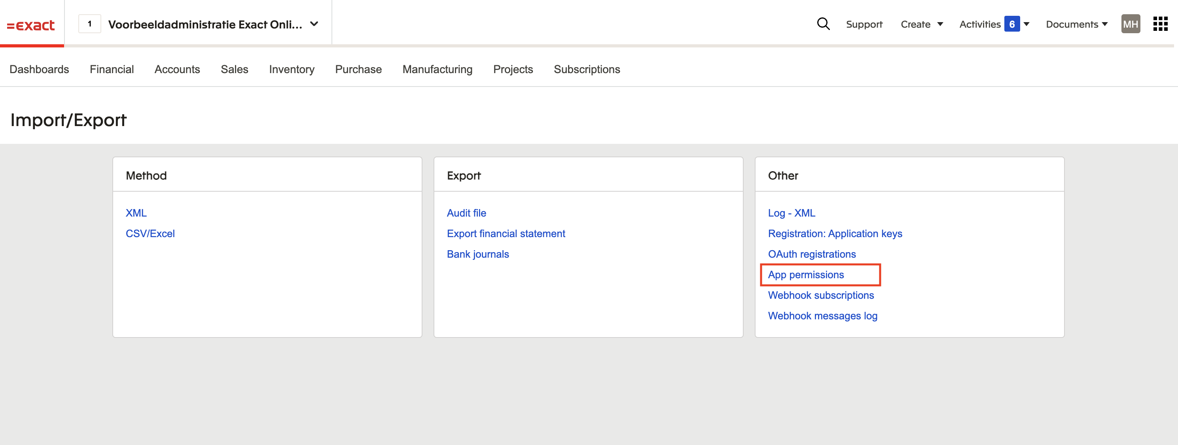The height and width of the screenshot is (445, 1178).
Task: Click the Support link
Action: (864, 24)
